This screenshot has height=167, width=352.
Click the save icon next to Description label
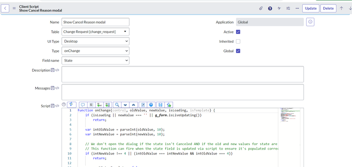tap(52, 70)
